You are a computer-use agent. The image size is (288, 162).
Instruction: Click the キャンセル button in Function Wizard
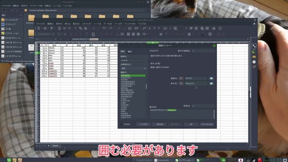207,124
